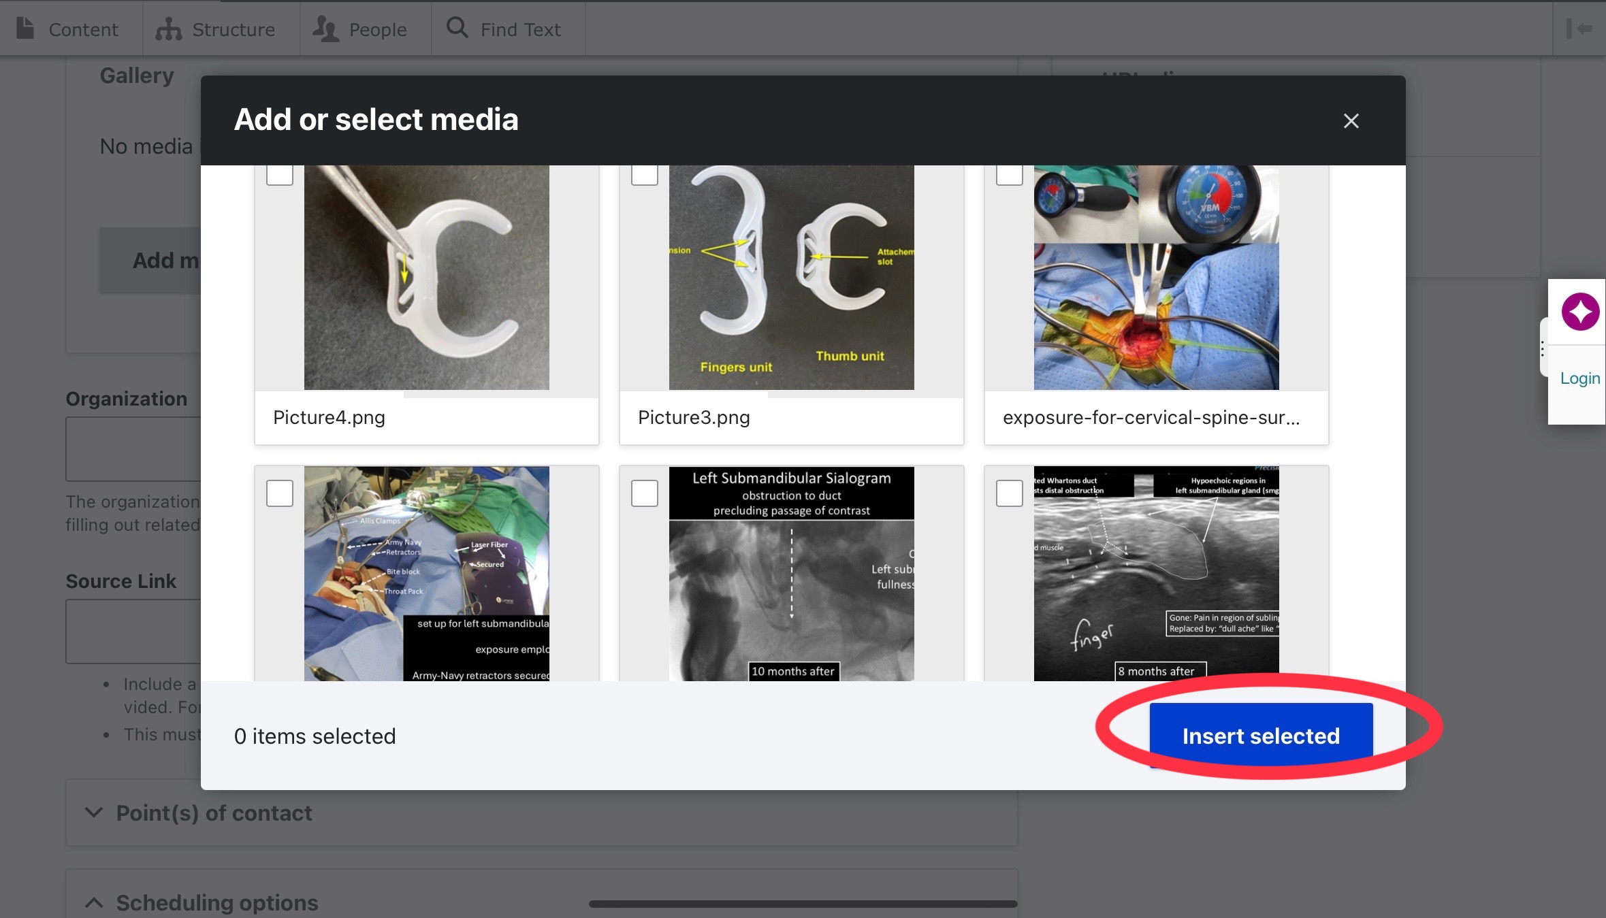The height and width of the screenshot is (918, 1606).
Task: Click the horizontal scrollbar at bottom
Action: click(802, 904)
